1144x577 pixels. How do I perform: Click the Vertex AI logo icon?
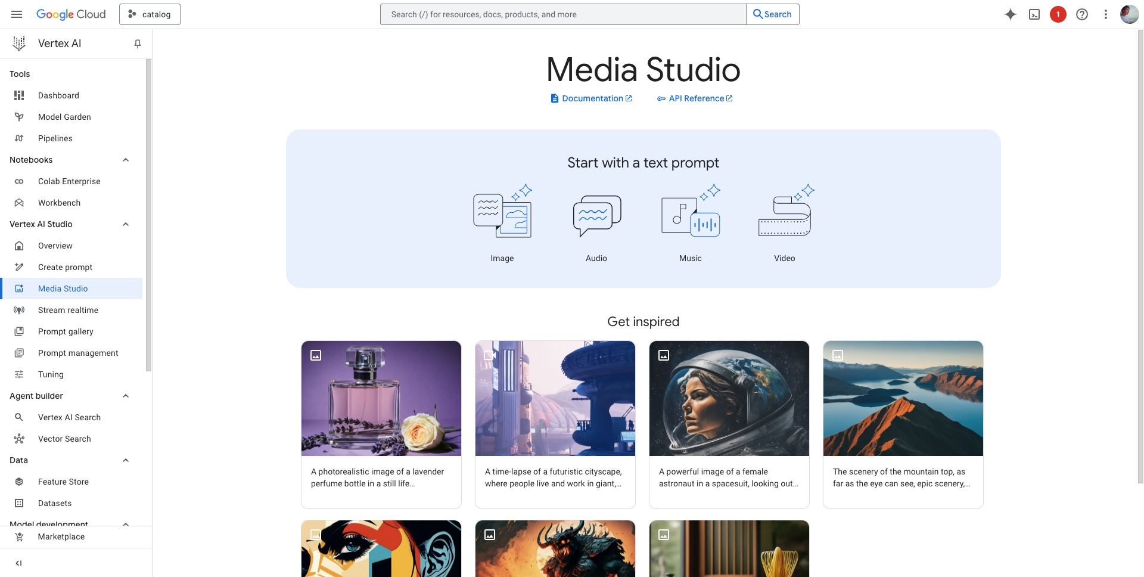point(19,43)
